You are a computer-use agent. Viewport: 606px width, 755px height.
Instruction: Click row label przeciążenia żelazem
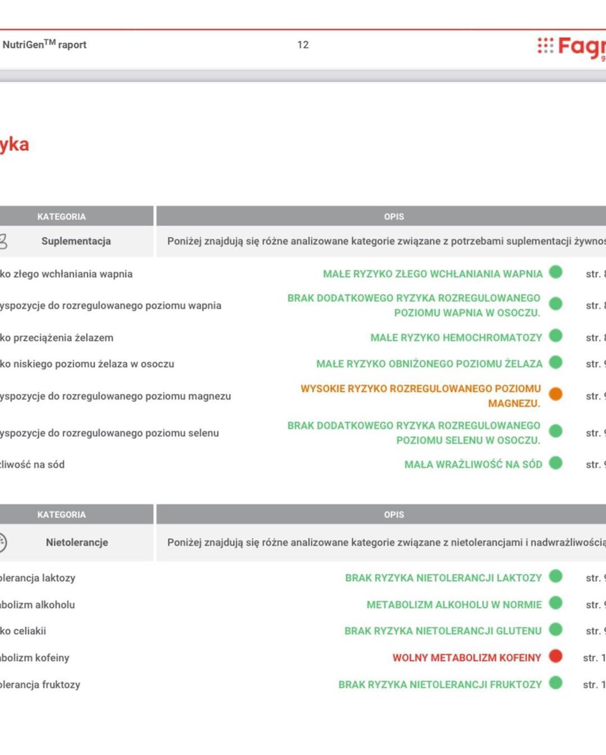[57, 338]
